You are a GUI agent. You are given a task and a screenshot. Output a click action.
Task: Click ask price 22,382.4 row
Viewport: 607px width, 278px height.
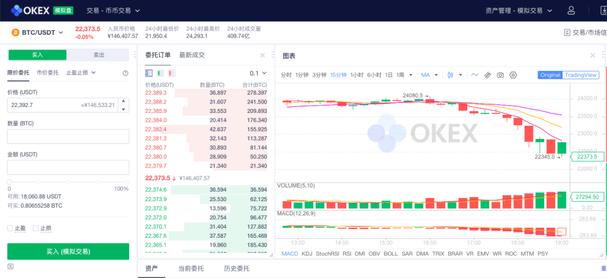(x=206, y=129)
